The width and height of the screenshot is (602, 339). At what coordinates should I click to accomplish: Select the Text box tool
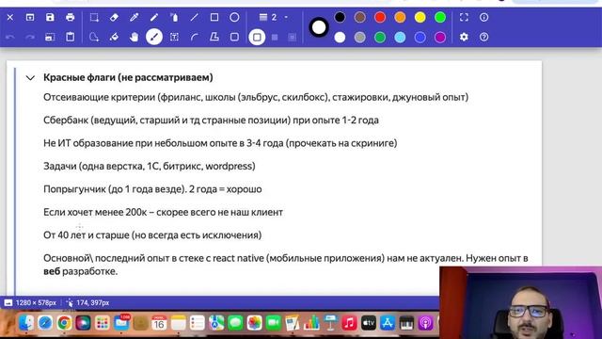click(174, 38)
